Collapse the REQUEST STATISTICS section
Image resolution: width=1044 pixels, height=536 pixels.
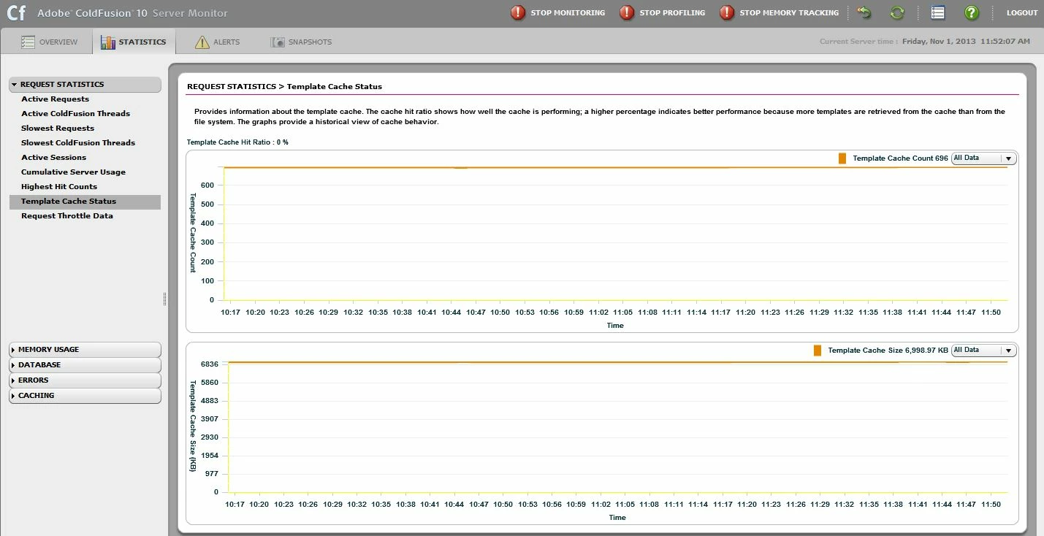[x=85, y=85]
